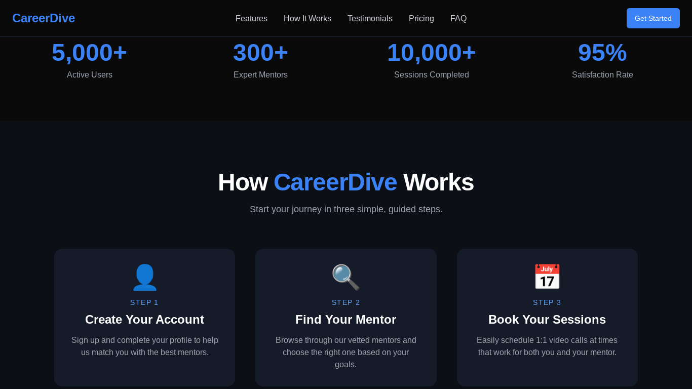Open Testimonials in the navigation
Screen dimensions: 692x389
click(x=370, y=19)
